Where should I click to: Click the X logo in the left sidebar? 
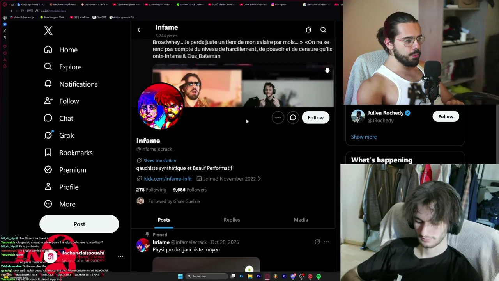point(48,31)
